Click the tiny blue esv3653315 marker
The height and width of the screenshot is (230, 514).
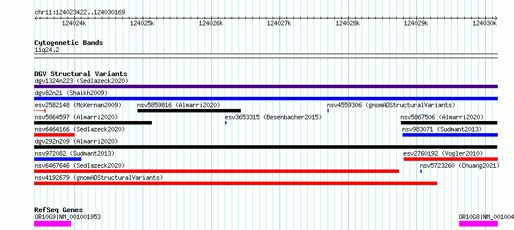(226, 123)
